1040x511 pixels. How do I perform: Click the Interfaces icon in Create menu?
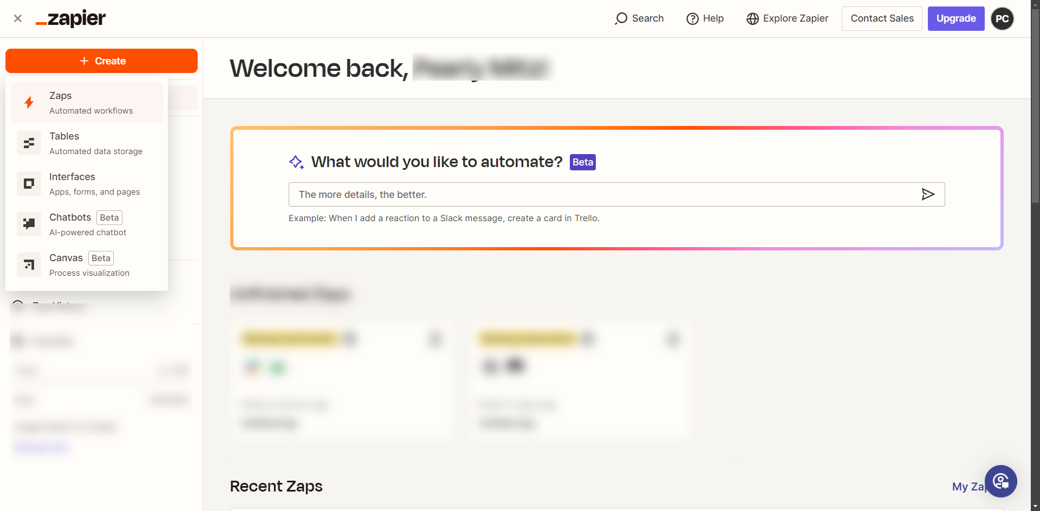[29, 184]
